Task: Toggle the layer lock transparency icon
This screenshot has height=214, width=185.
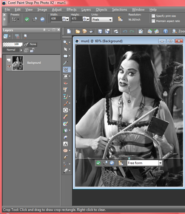Action: 32,50
